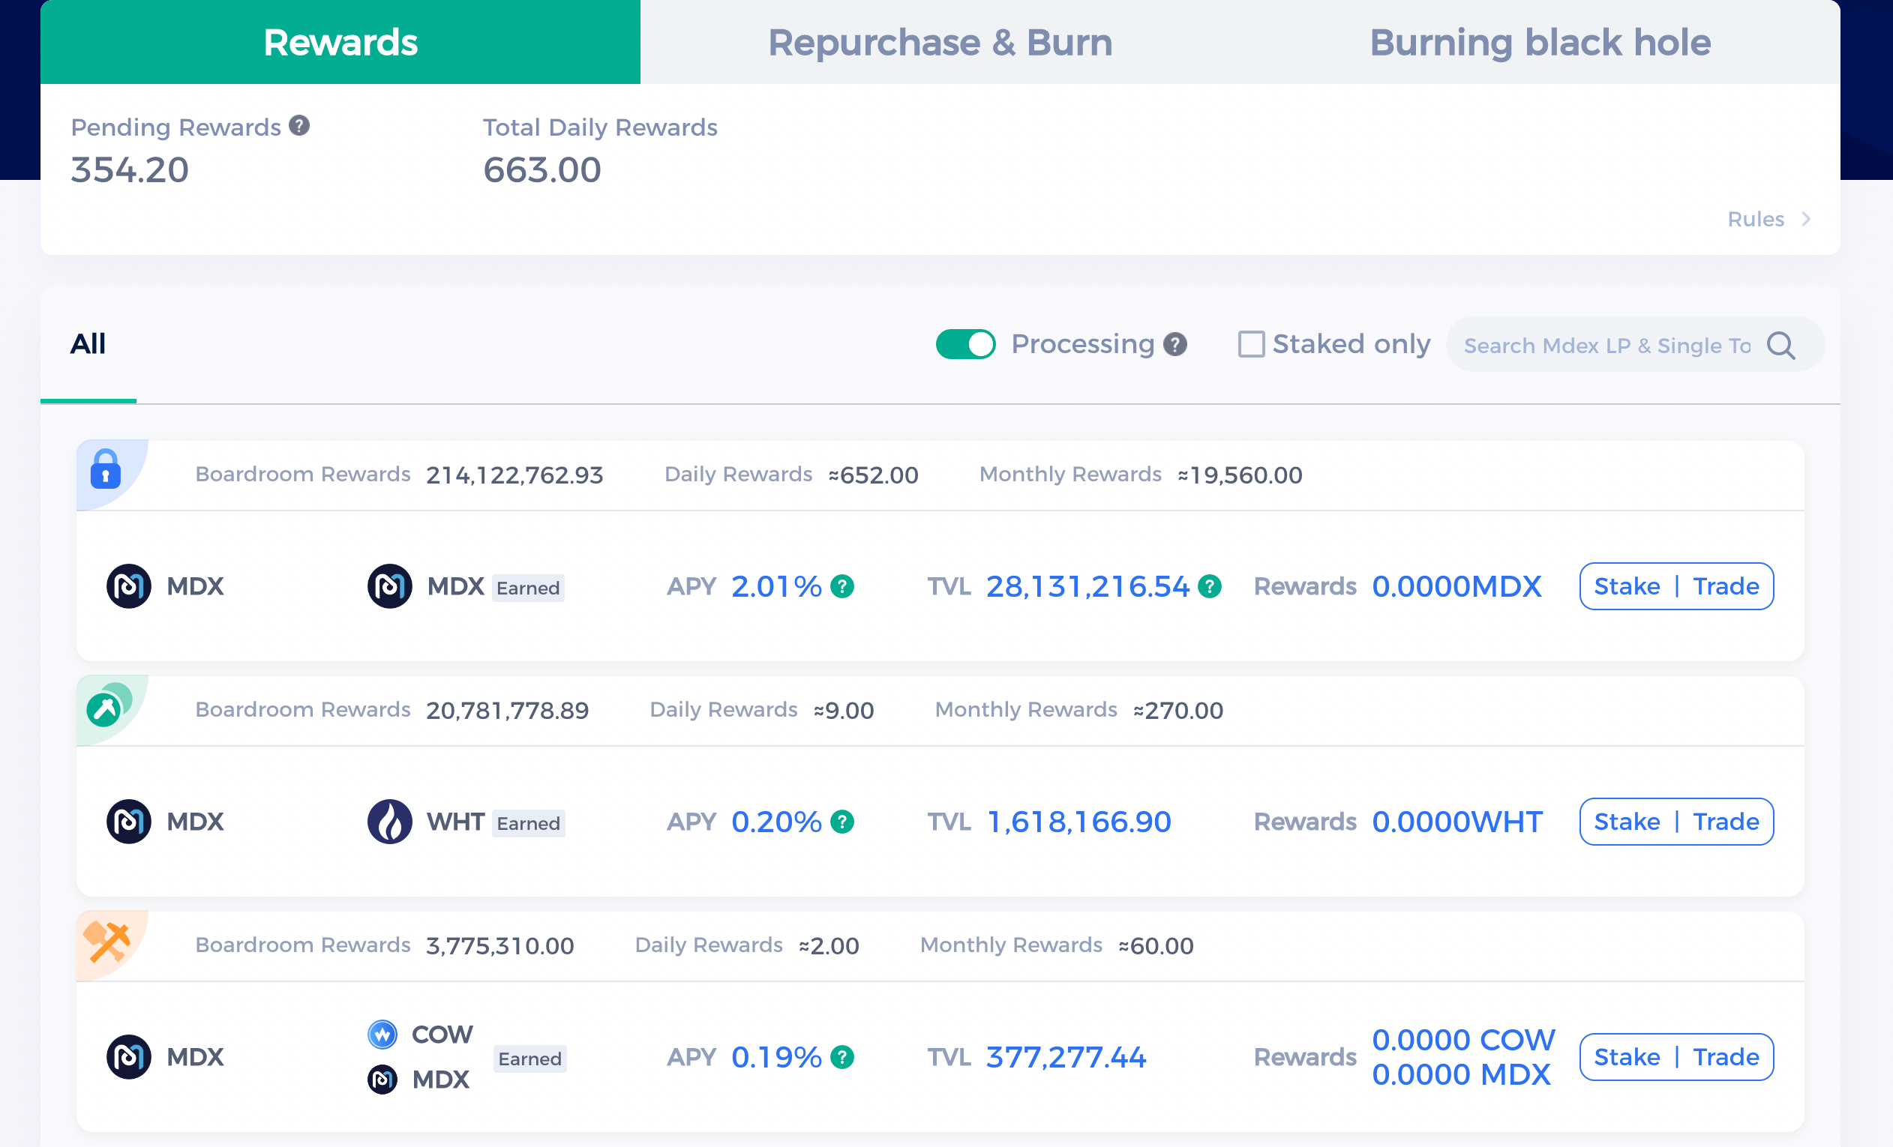Screen dimensions: 1893x1147
Task: Click the Processing question mark icon
Action: pyautogui.click(x=1174, y=345)
